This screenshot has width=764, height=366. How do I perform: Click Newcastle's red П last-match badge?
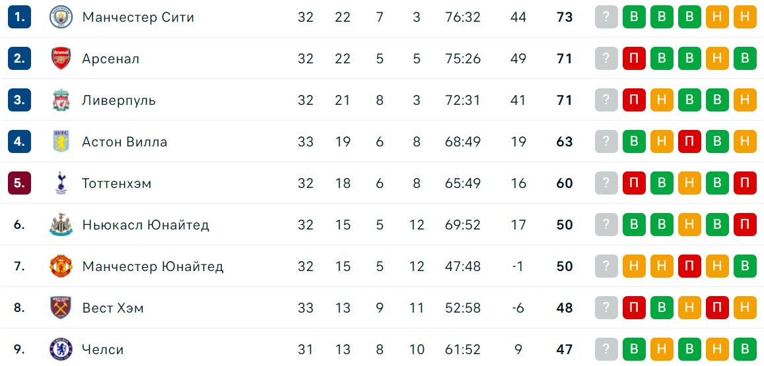click(745, 225)
